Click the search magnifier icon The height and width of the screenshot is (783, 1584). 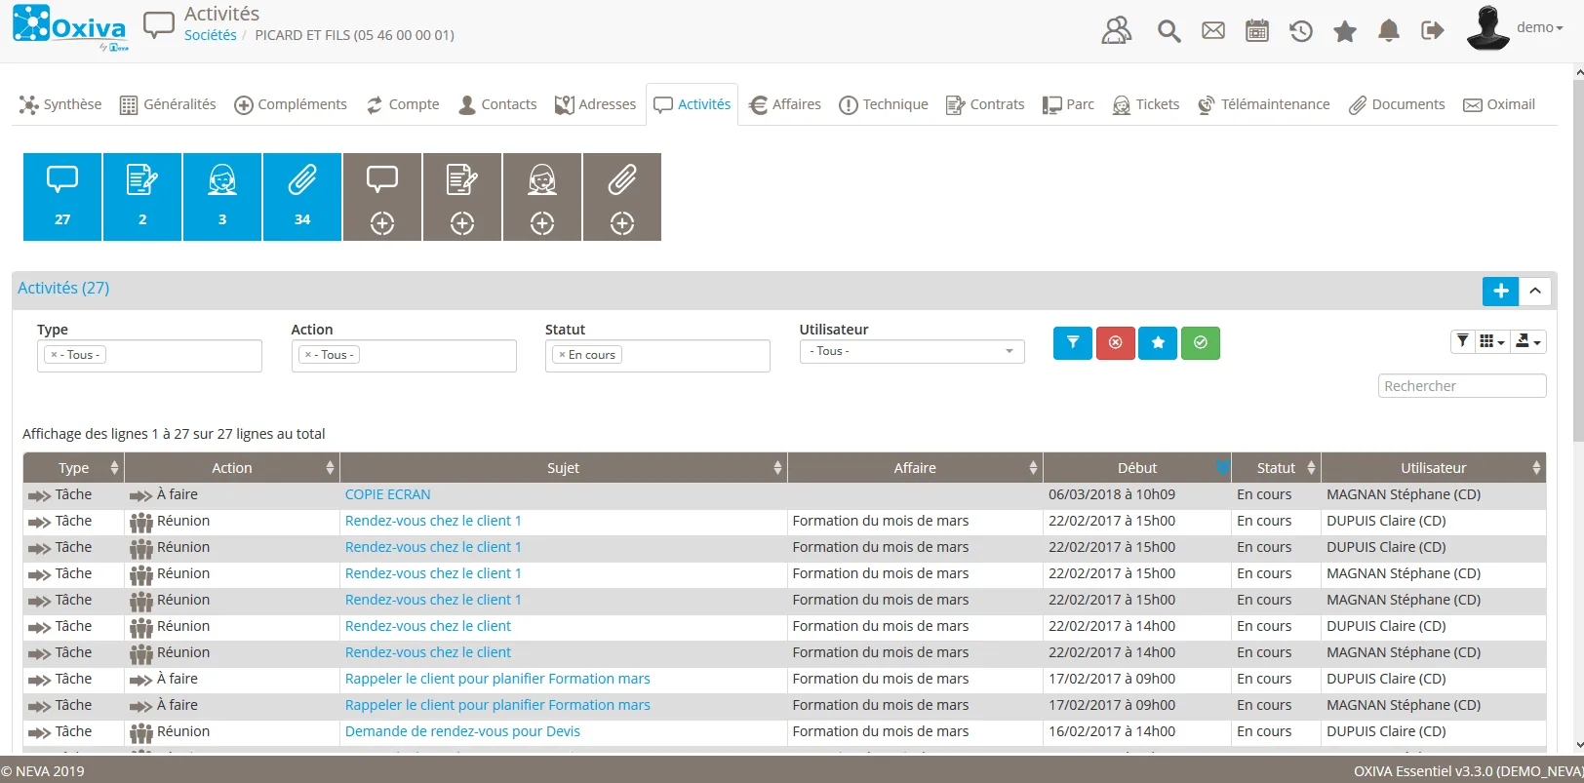pyautogui.click(x=1168, y=31)
